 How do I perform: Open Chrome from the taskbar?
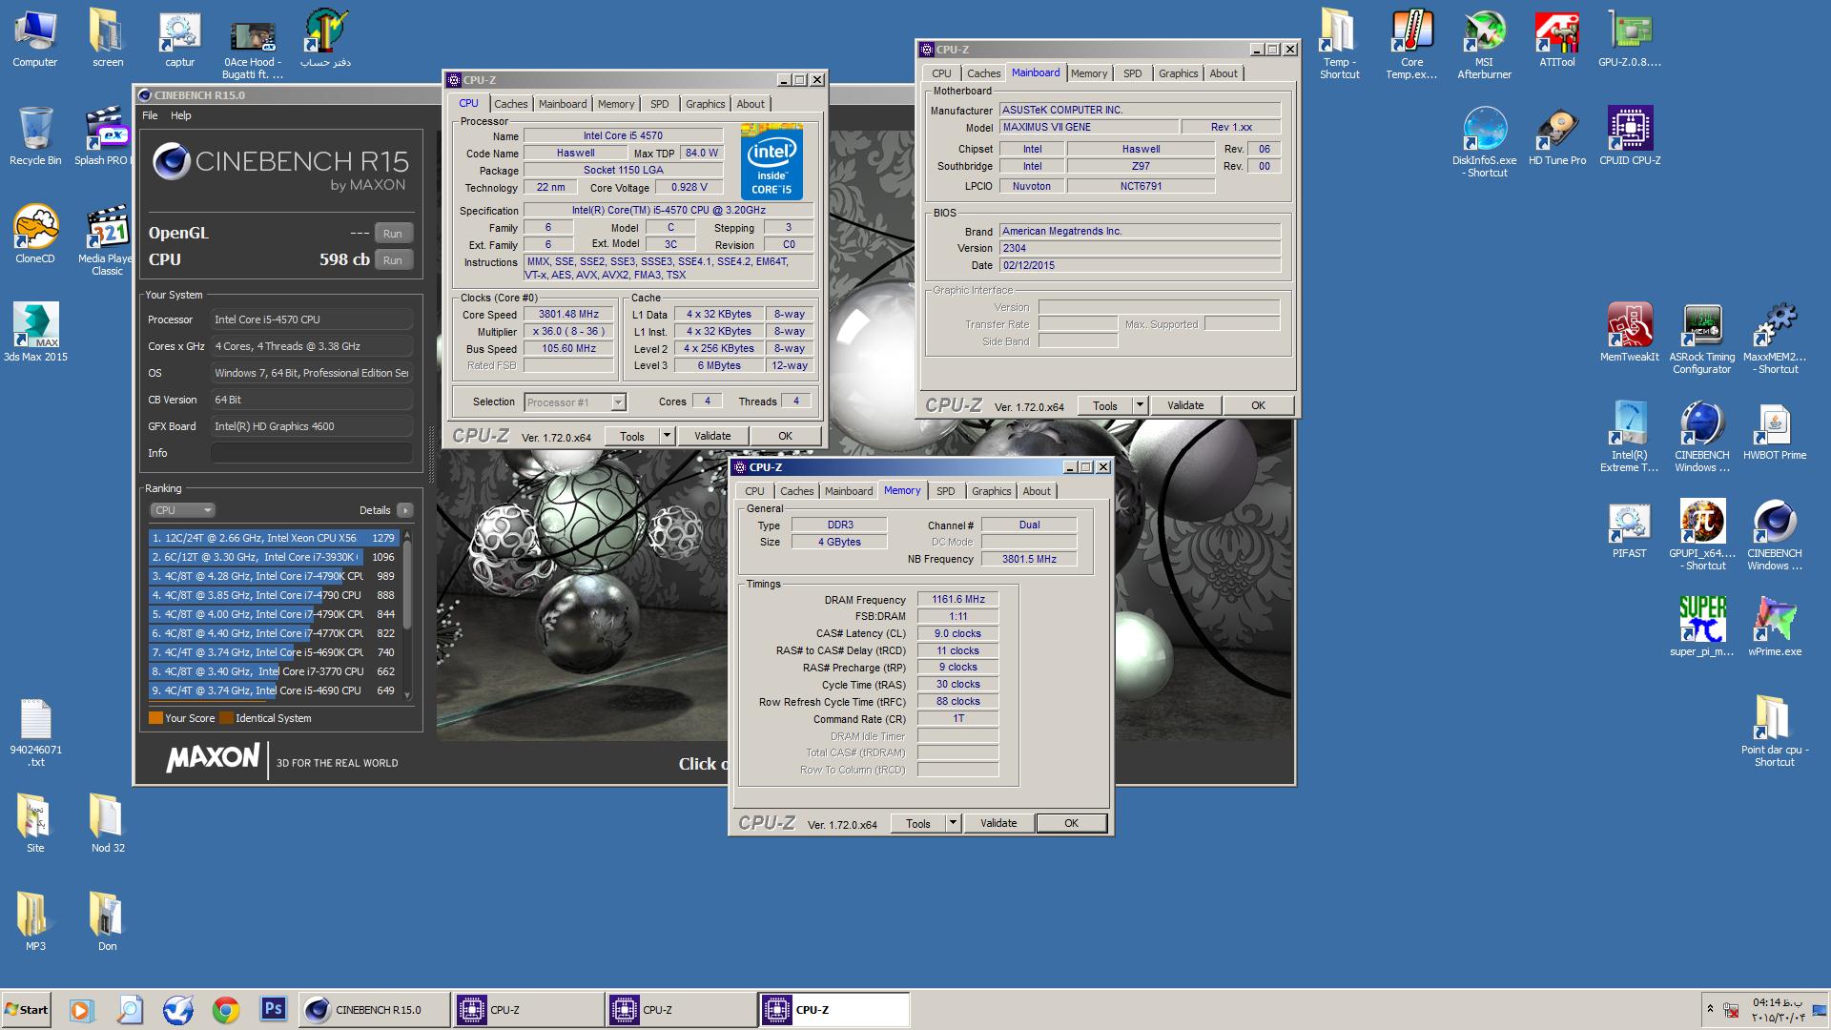tap(226, 1009)
